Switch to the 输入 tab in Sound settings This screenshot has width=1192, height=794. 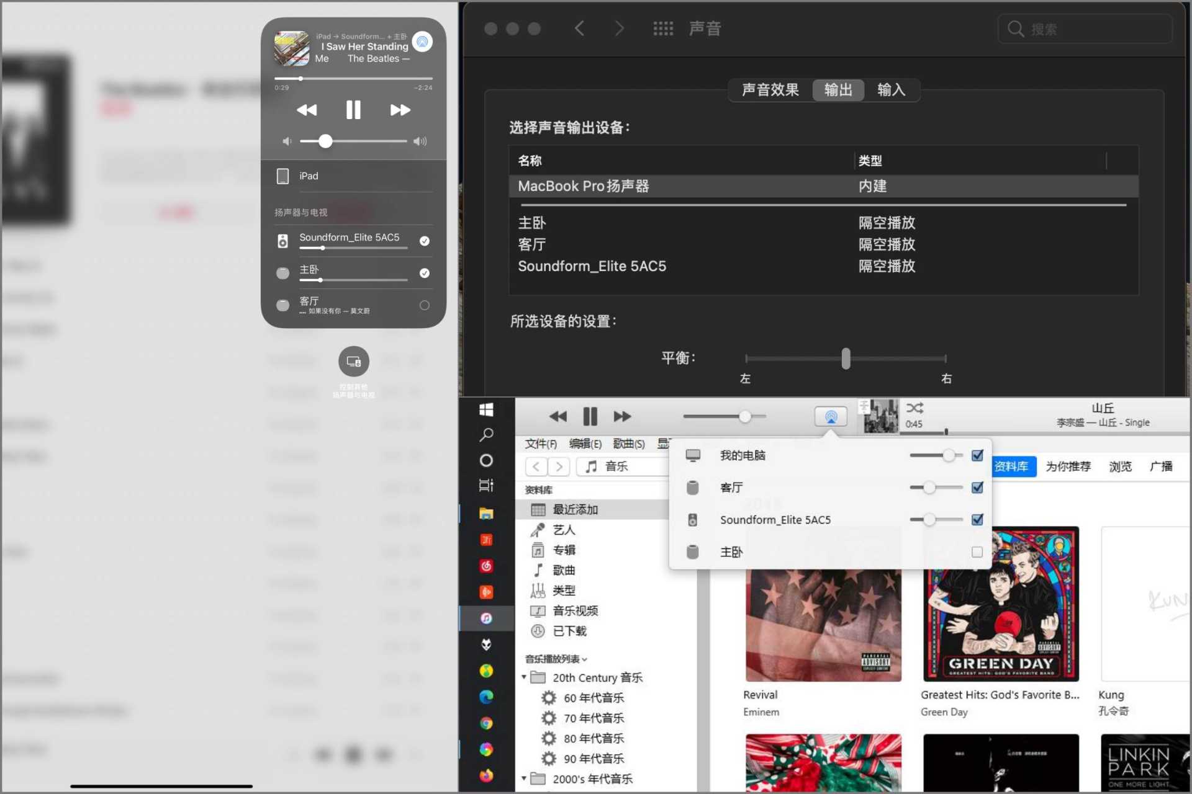tap(892, 90)
